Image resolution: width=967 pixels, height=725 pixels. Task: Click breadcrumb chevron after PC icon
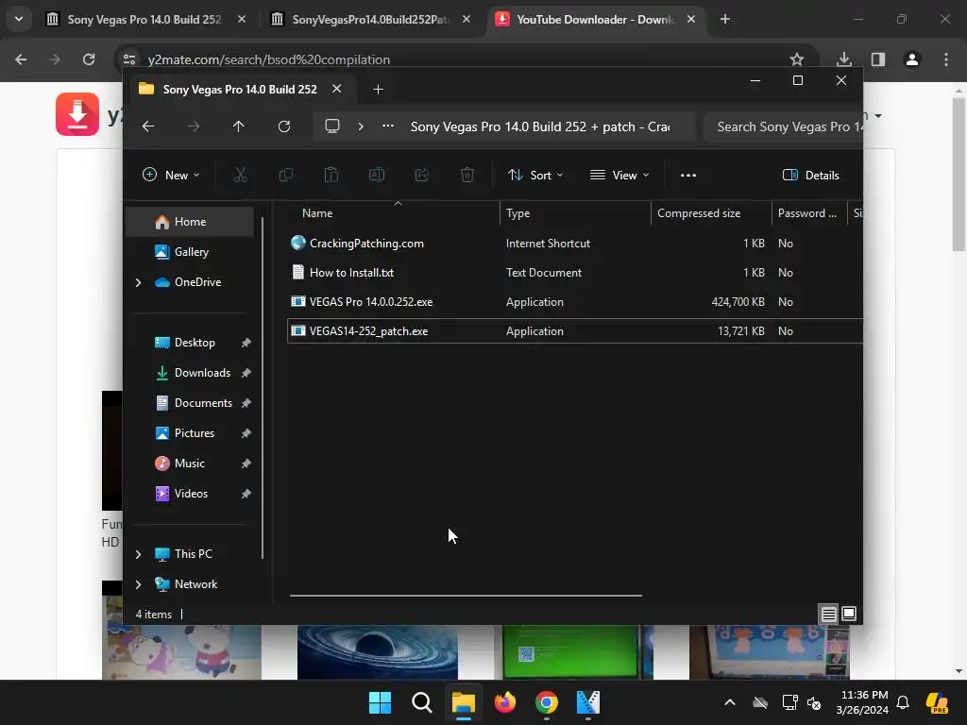(x=361, y=126)
